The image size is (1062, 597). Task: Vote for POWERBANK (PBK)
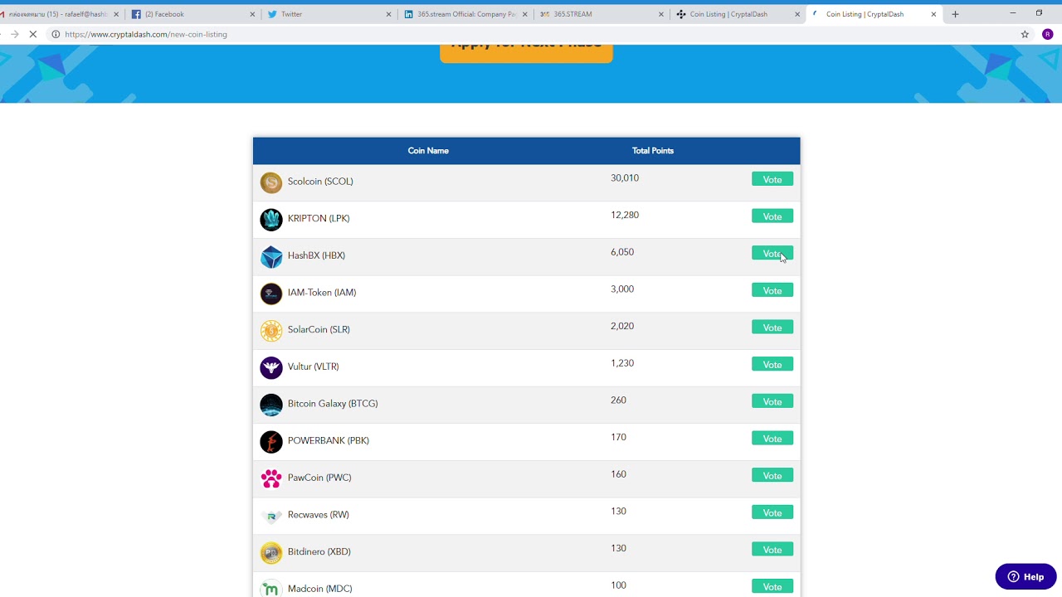(772, 438)
